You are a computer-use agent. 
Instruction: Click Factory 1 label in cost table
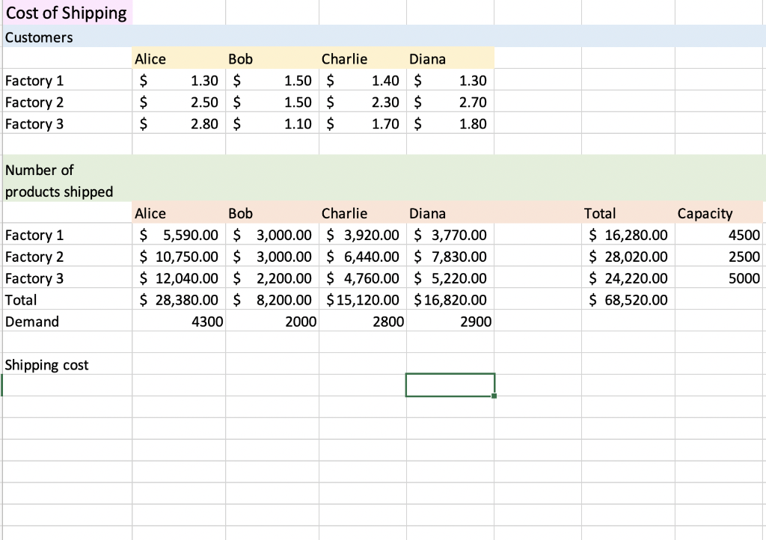pyautogui.click(x=67, y=79)
